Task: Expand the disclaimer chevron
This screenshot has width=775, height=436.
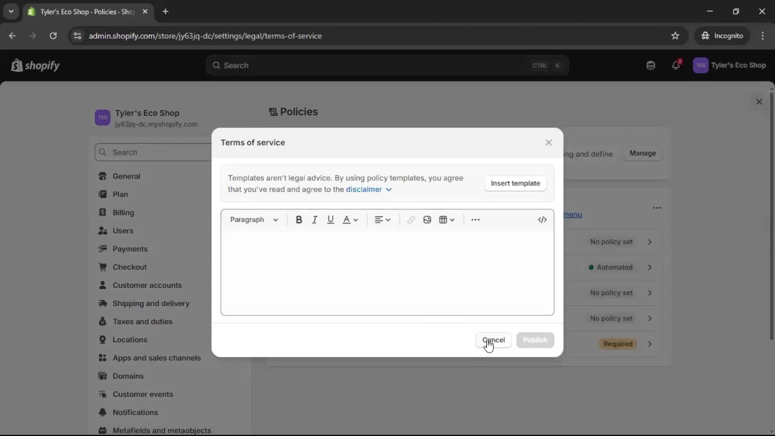Action: [389, 189]
